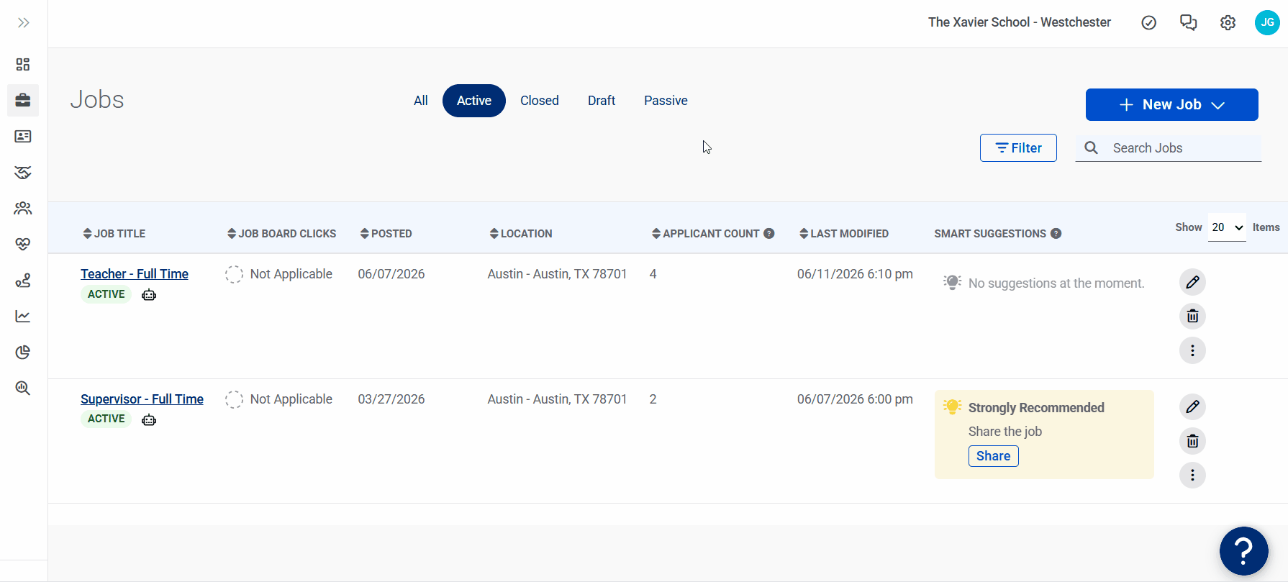
Task: Click the checkmark tasks icon in the header
Action: (x=1149, y=23)
